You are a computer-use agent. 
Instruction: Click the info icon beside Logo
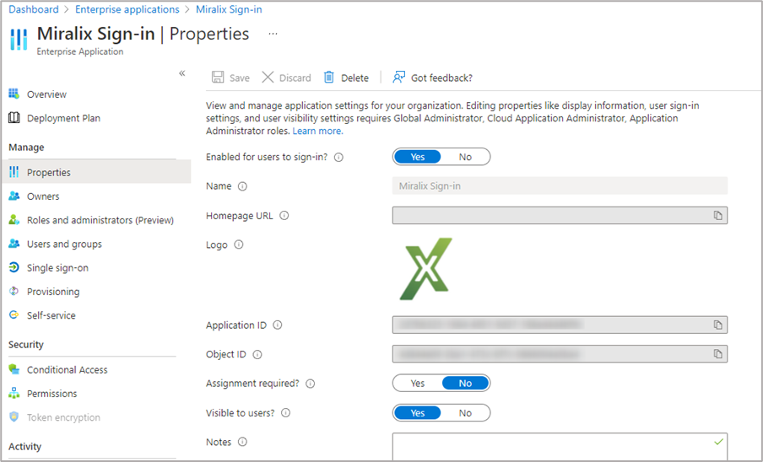coord(238,244)
